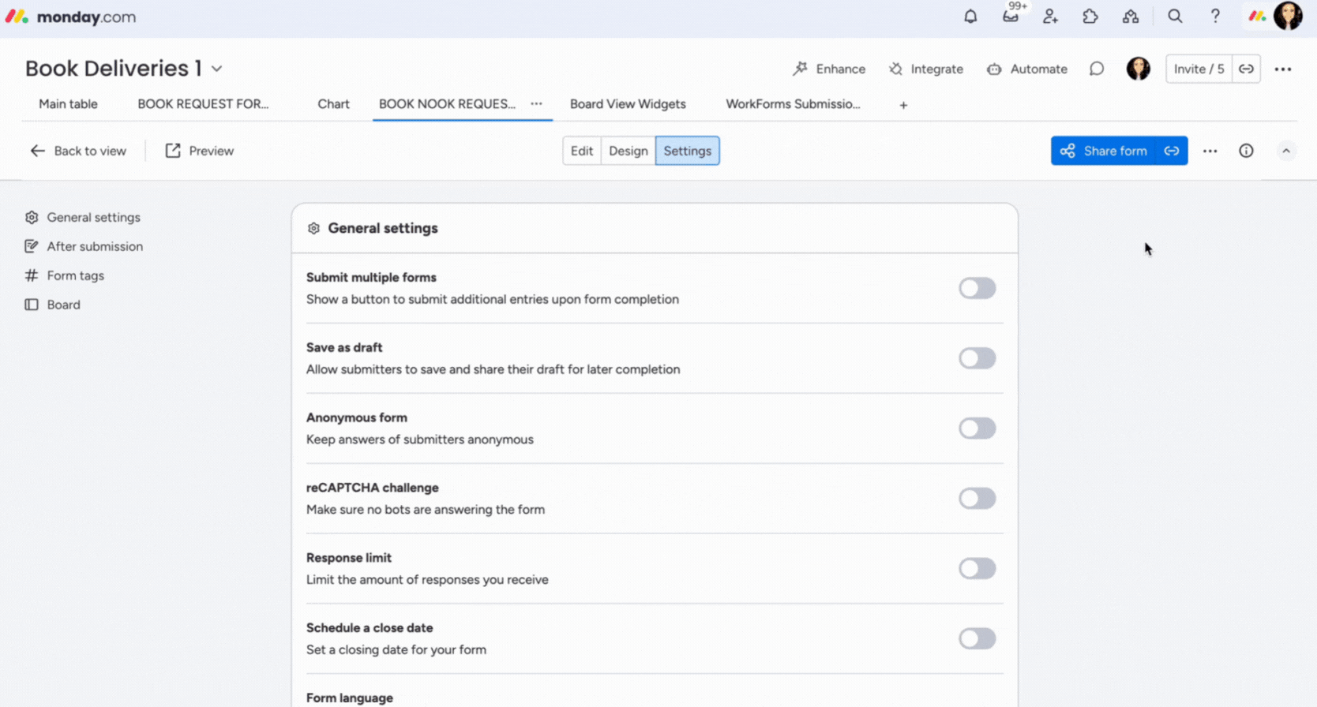Click the Share form button
The height and width of the screenshot is (707, 1317).
click(x=1103, y=151)
